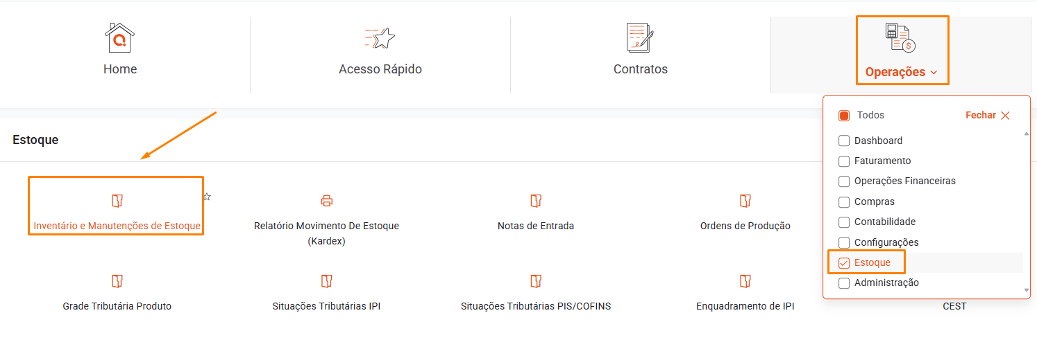Enable the Faturamento filter checkbox
This screenshot has width=1037, height=340.
pos(844,161)
